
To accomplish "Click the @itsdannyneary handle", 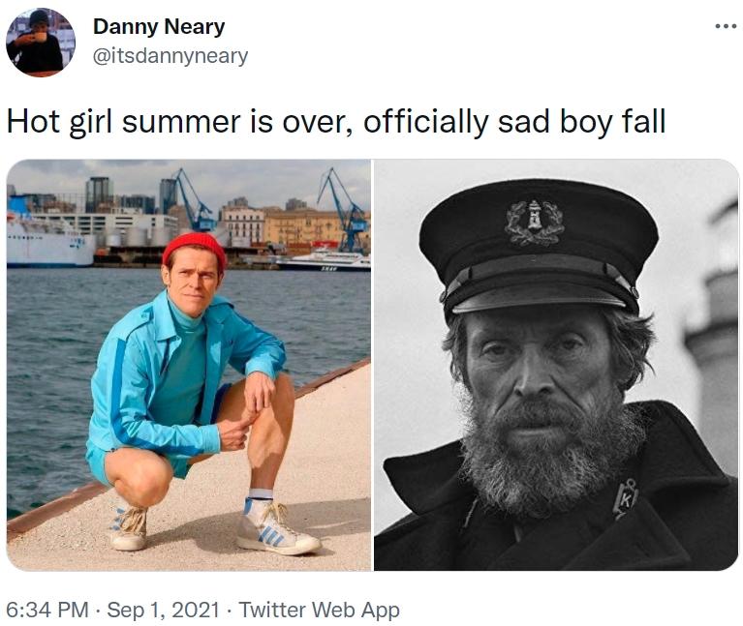I will pyautogui.click(x=170, y=56).
